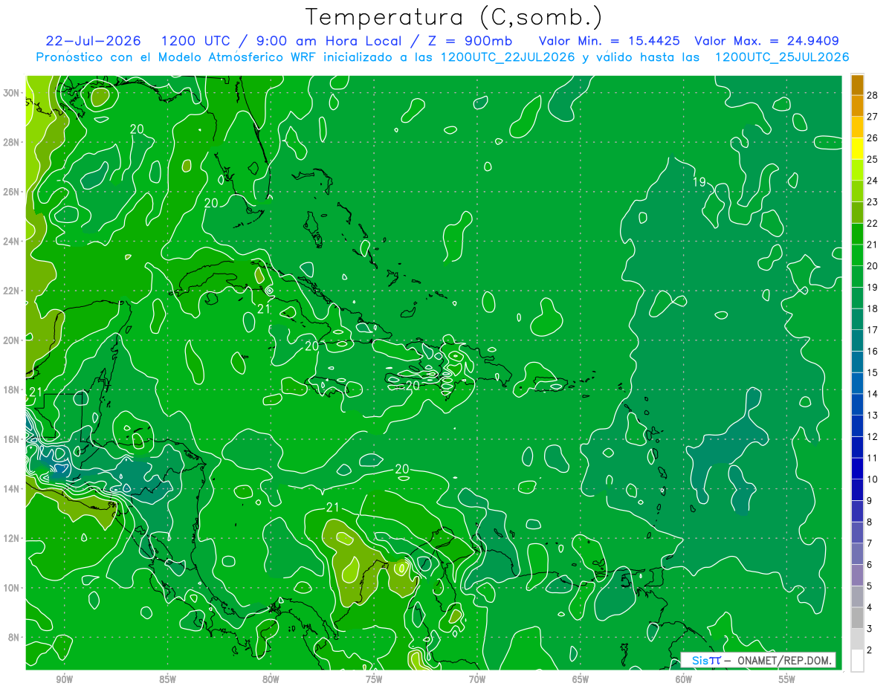
Task: Click the legend value 28
Action: pyautogui.click(x=873, y=94)
